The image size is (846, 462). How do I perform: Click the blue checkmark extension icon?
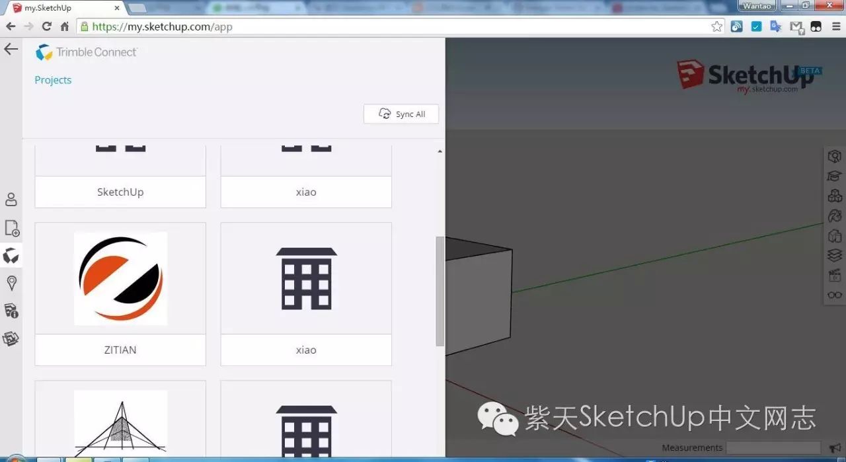(757, 26)
